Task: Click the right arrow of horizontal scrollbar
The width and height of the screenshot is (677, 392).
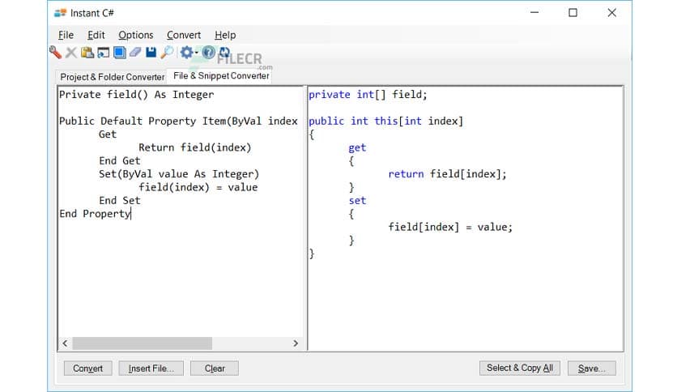Action: pyautogui.click(x=296, y=343)
